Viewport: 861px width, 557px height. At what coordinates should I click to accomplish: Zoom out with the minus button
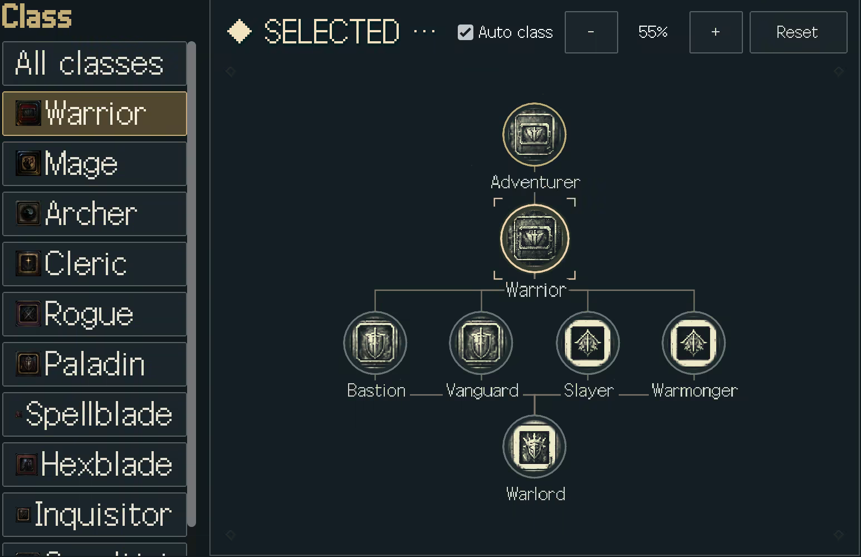591,32
